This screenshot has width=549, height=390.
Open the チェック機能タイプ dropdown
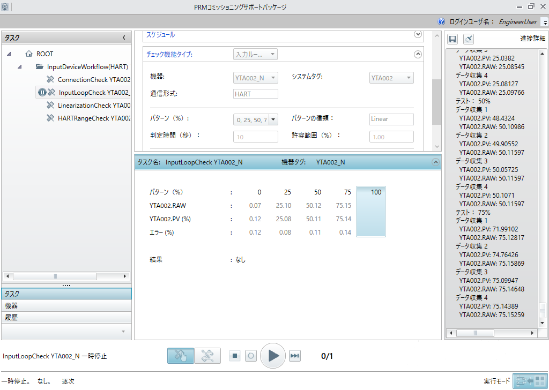(255, 54)
